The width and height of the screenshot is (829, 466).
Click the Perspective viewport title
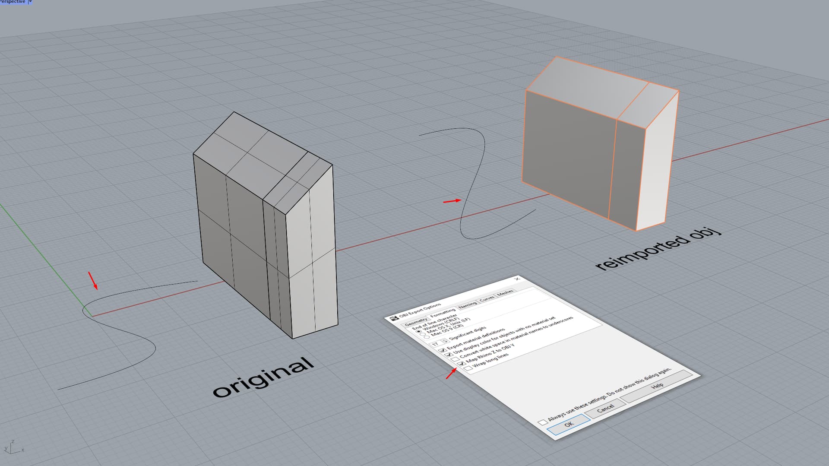click(13, 2)
